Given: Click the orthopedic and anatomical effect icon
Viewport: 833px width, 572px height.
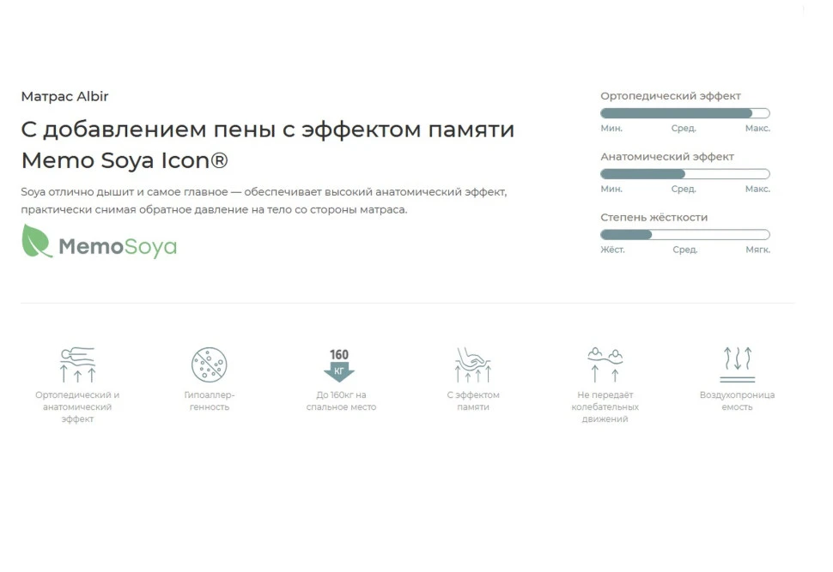Looking at the screenshot, I should pyautogui.click(x=77, y=364).
